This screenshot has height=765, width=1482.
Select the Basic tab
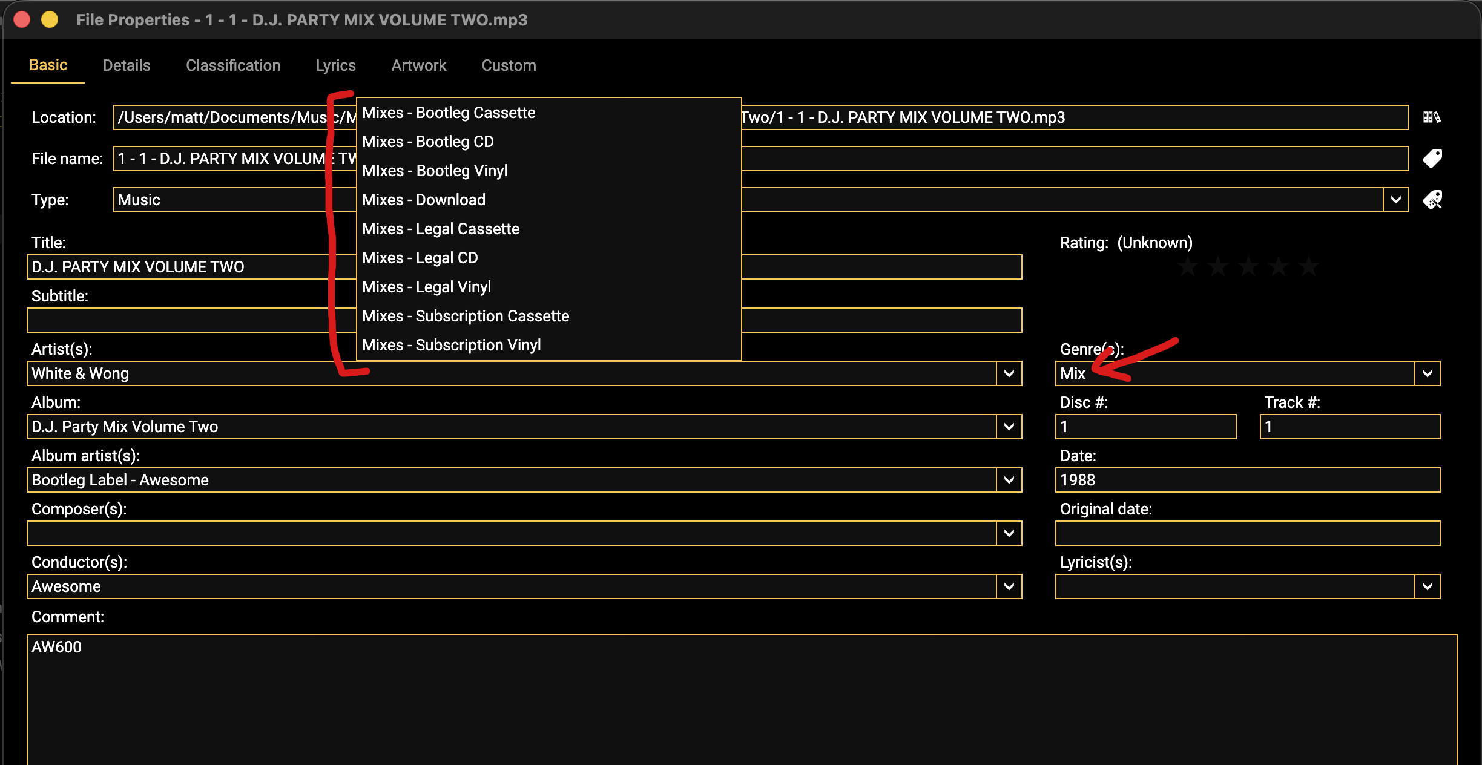click(48, 65)
